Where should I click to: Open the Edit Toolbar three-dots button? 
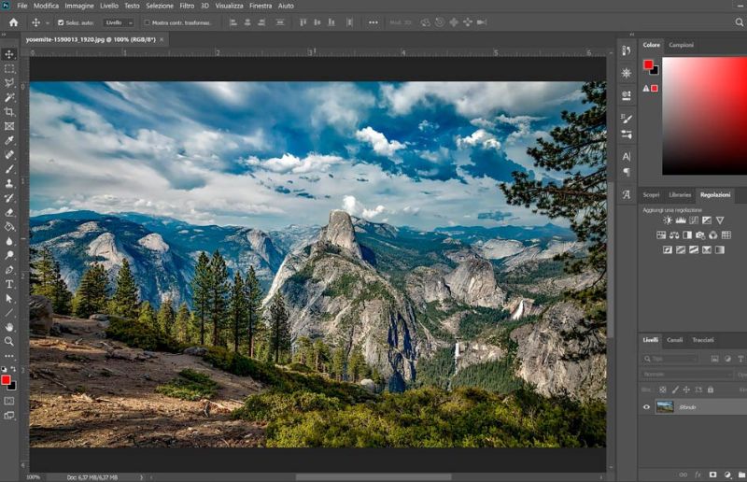tap(9, 356)
